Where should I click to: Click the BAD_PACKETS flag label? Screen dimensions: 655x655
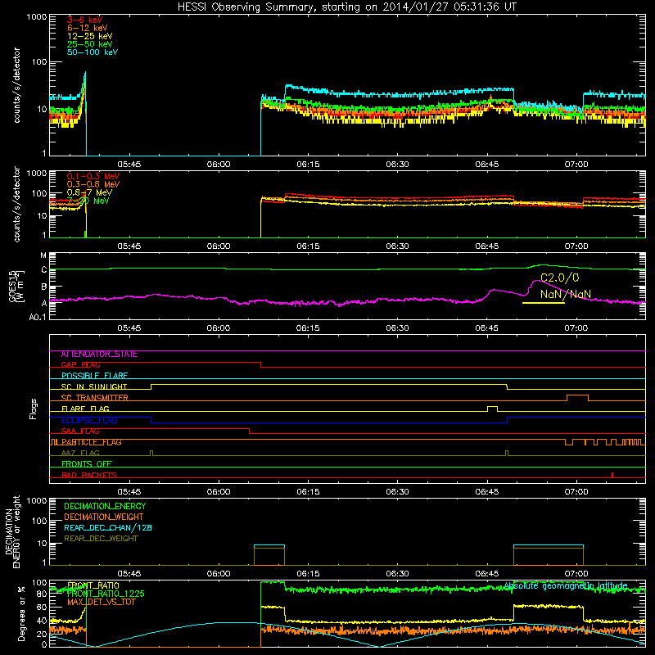89,475
